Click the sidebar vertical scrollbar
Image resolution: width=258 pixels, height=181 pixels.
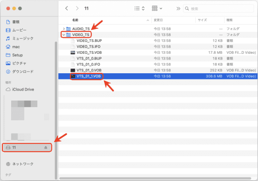pyautogui.click(x=56, y=111)
